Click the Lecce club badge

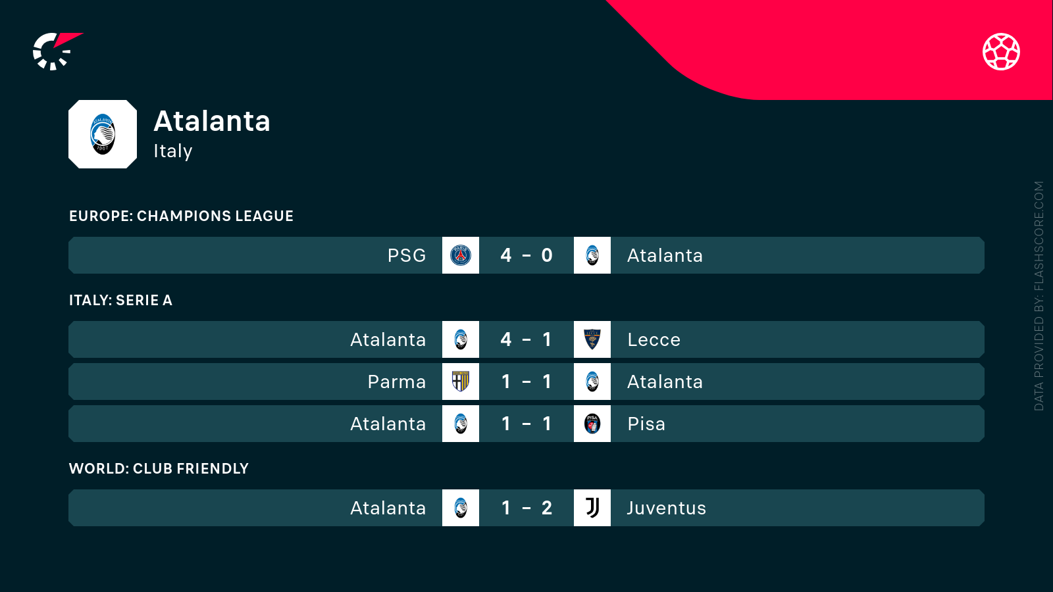(592, 339)
